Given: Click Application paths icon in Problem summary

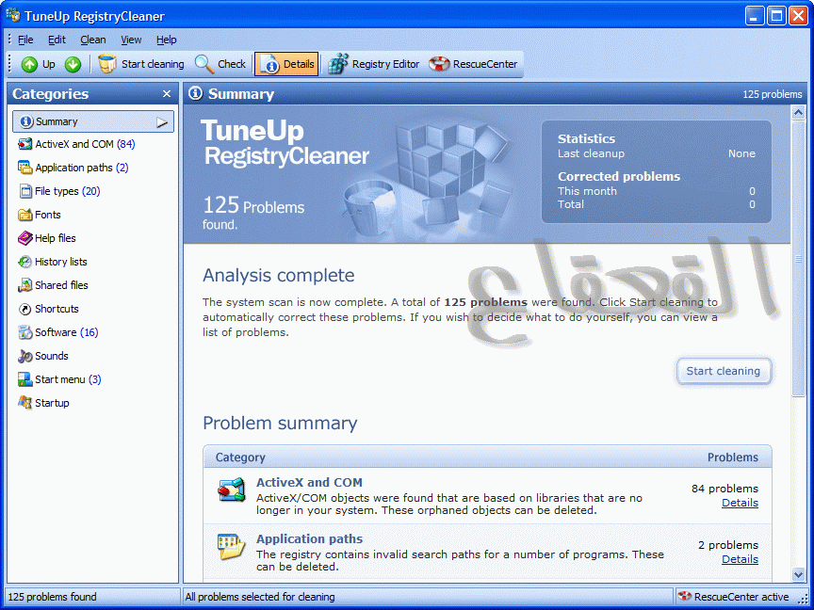Looking at the screenshot, I should 231,546.
